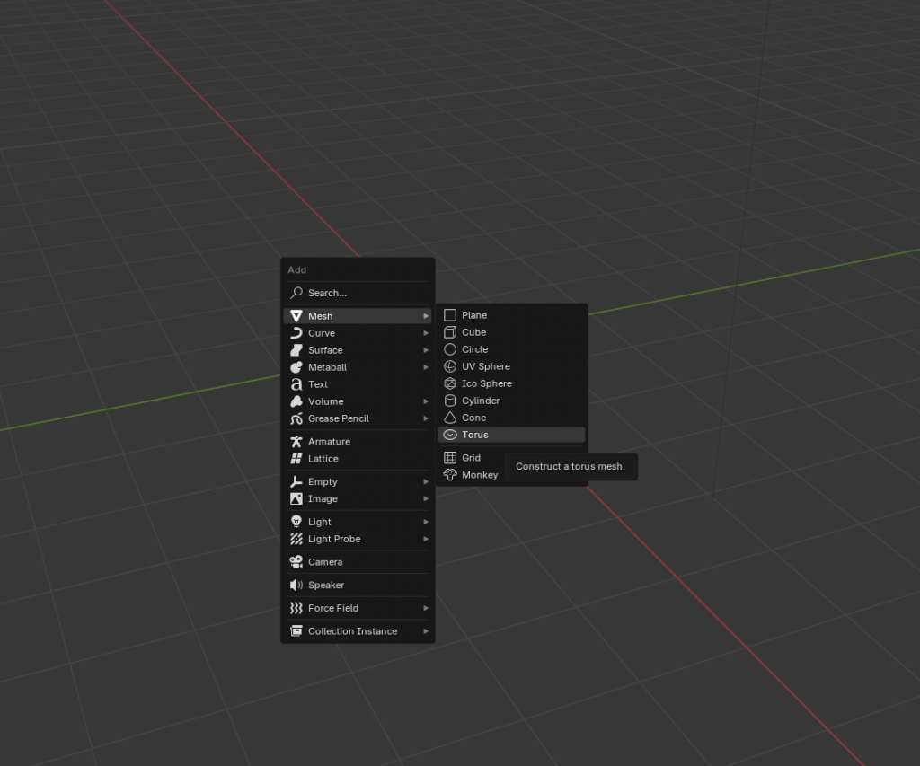Click the Grid mesh icon
This screenshot has height=766, width=920.
tap(450, 458)
